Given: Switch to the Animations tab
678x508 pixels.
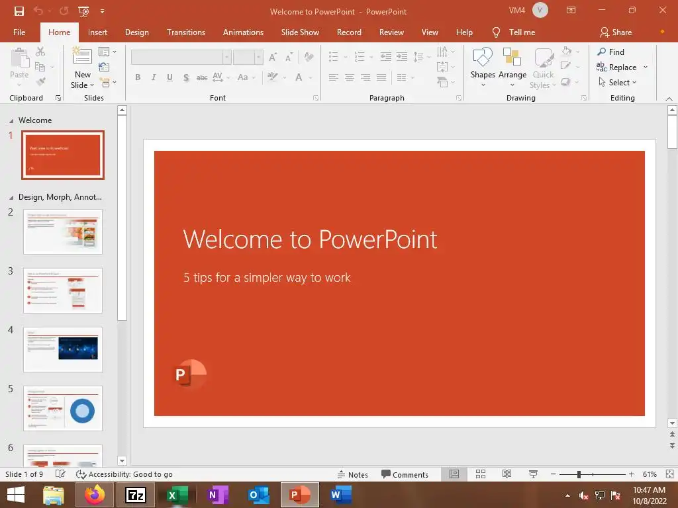Looking at the screenshot, I should coord(243,32).
